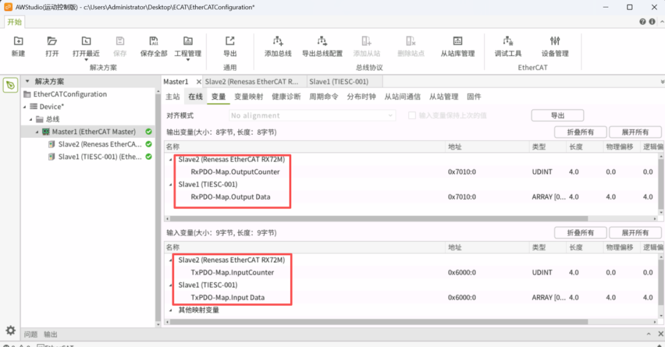Collapse Master1 tree node arrow
Screen dimensions: 665x347
[x=37, y=132]
